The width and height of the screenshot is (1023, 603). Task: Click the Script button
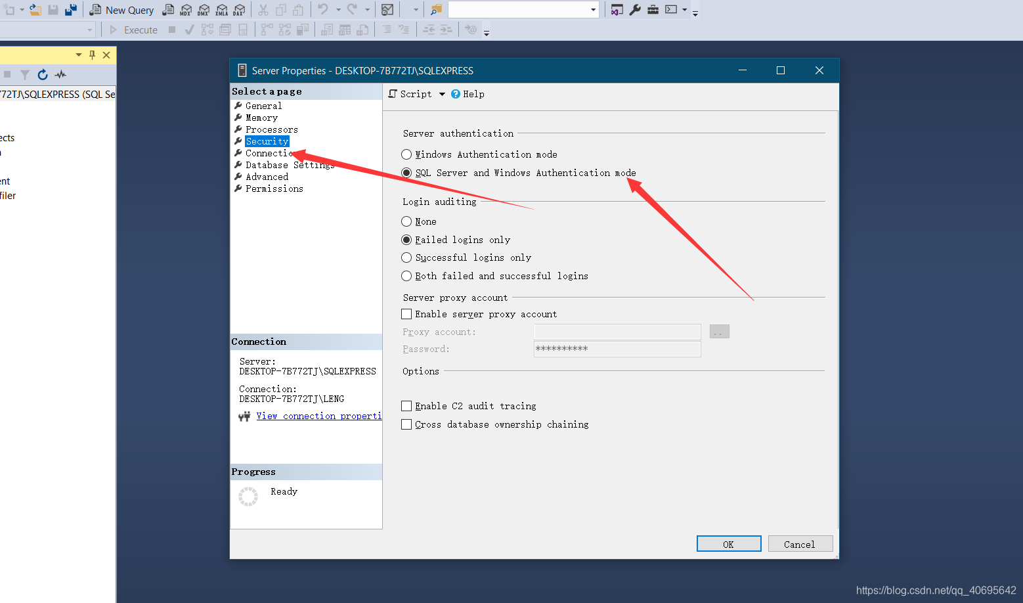(410, 94)
